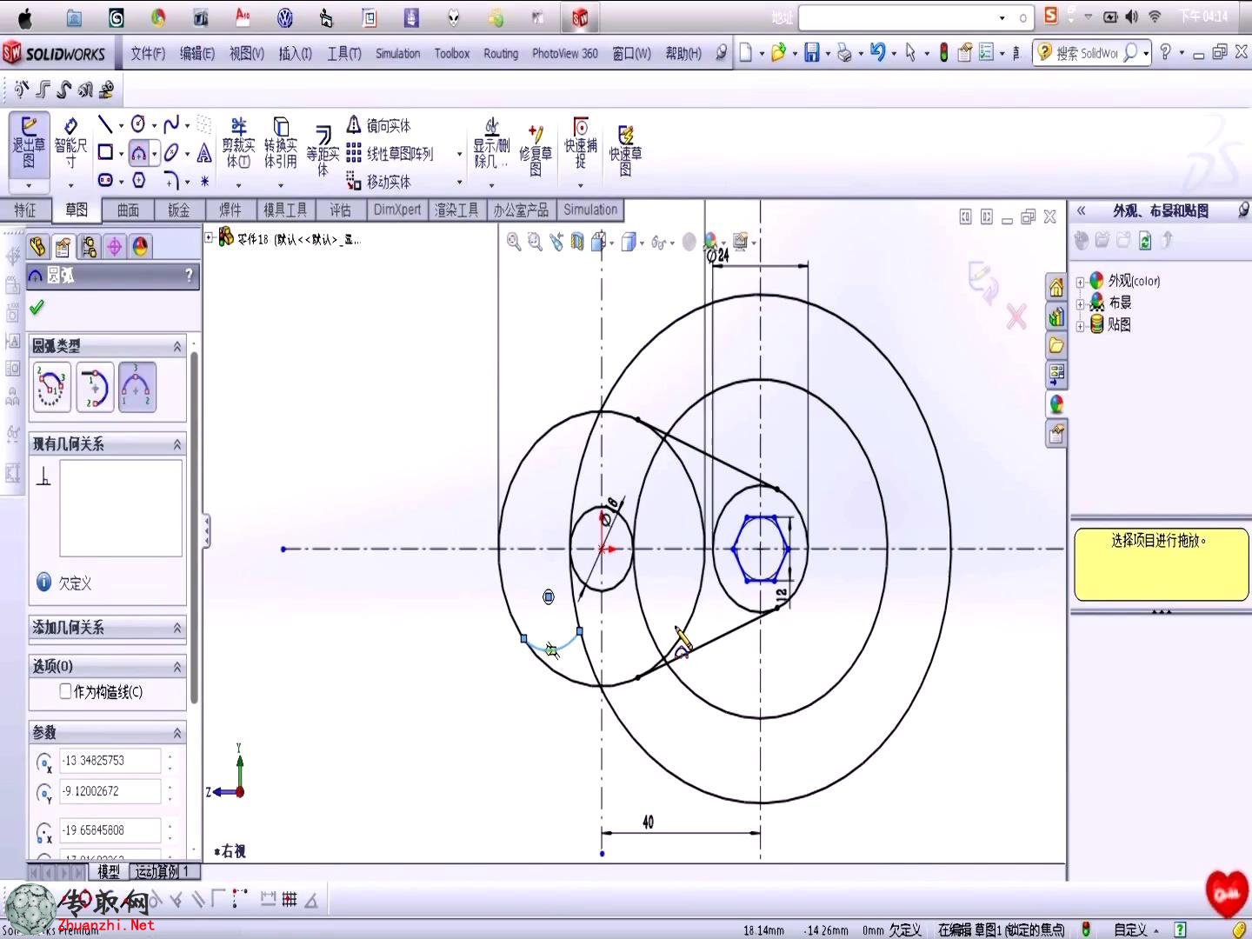Open SolidWorks Resources home tab

[1056, 288]
